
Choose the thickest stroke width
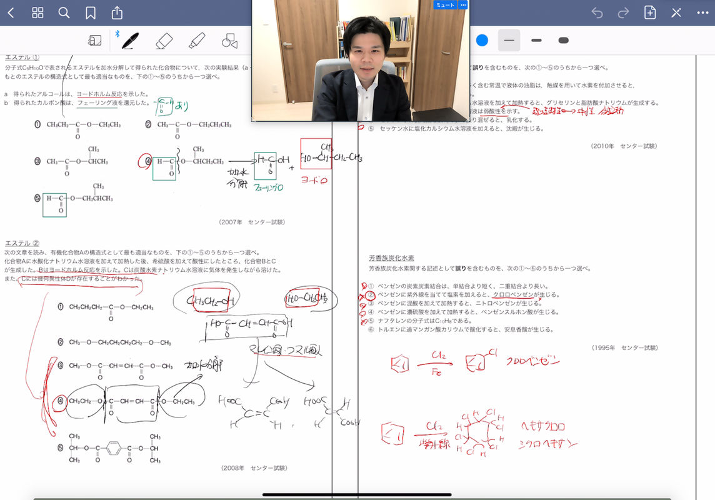[564, 41]
